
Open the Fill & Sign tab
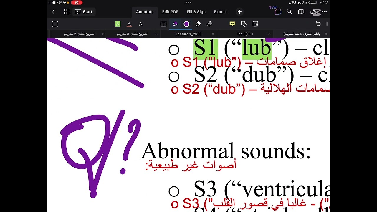196,12
